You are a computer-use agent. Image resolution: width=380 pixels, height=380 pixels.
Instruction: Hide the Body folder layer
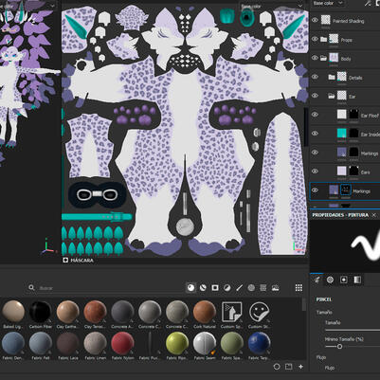315,58
